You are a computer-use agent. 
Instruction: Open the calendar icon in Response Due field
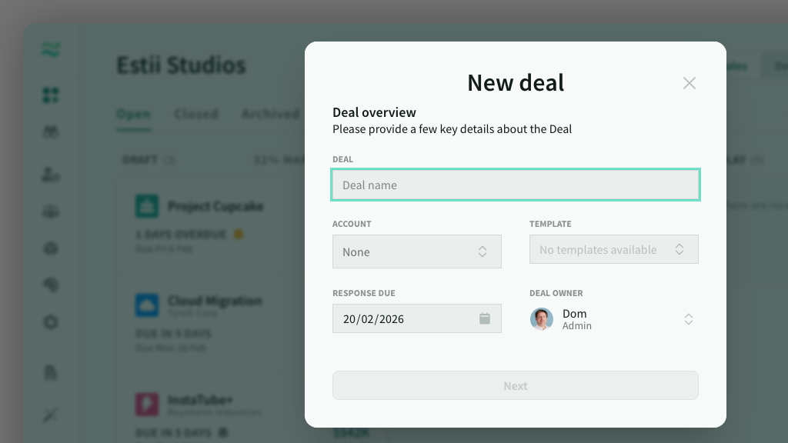point(485,318)
